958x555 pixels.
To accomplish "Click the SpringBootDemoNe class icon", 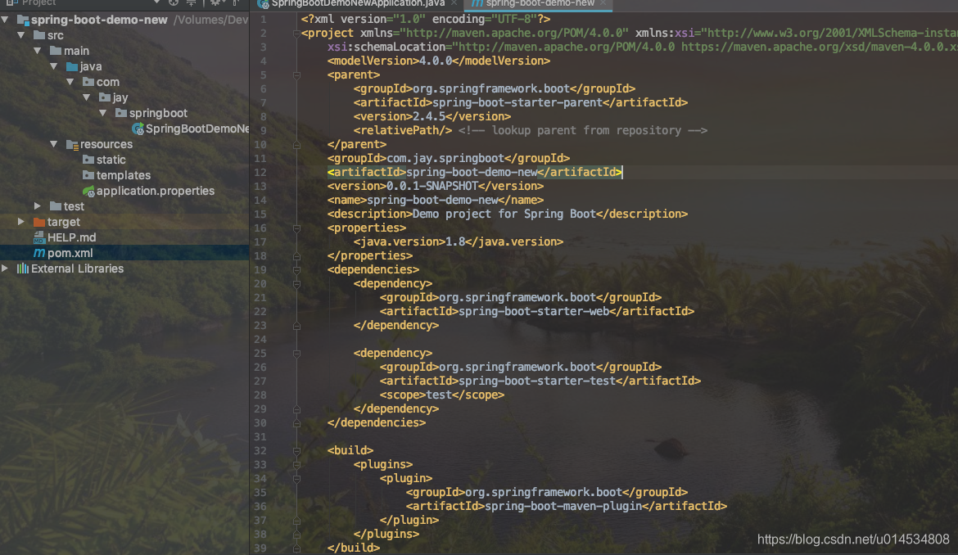I will coord(138,129).
